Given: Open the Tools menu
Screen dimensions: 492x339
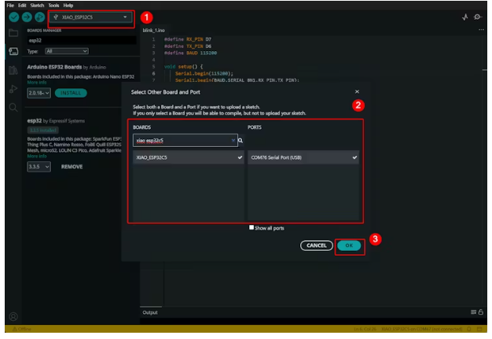Looking at the screenshot, I should (x=53, y=5).
